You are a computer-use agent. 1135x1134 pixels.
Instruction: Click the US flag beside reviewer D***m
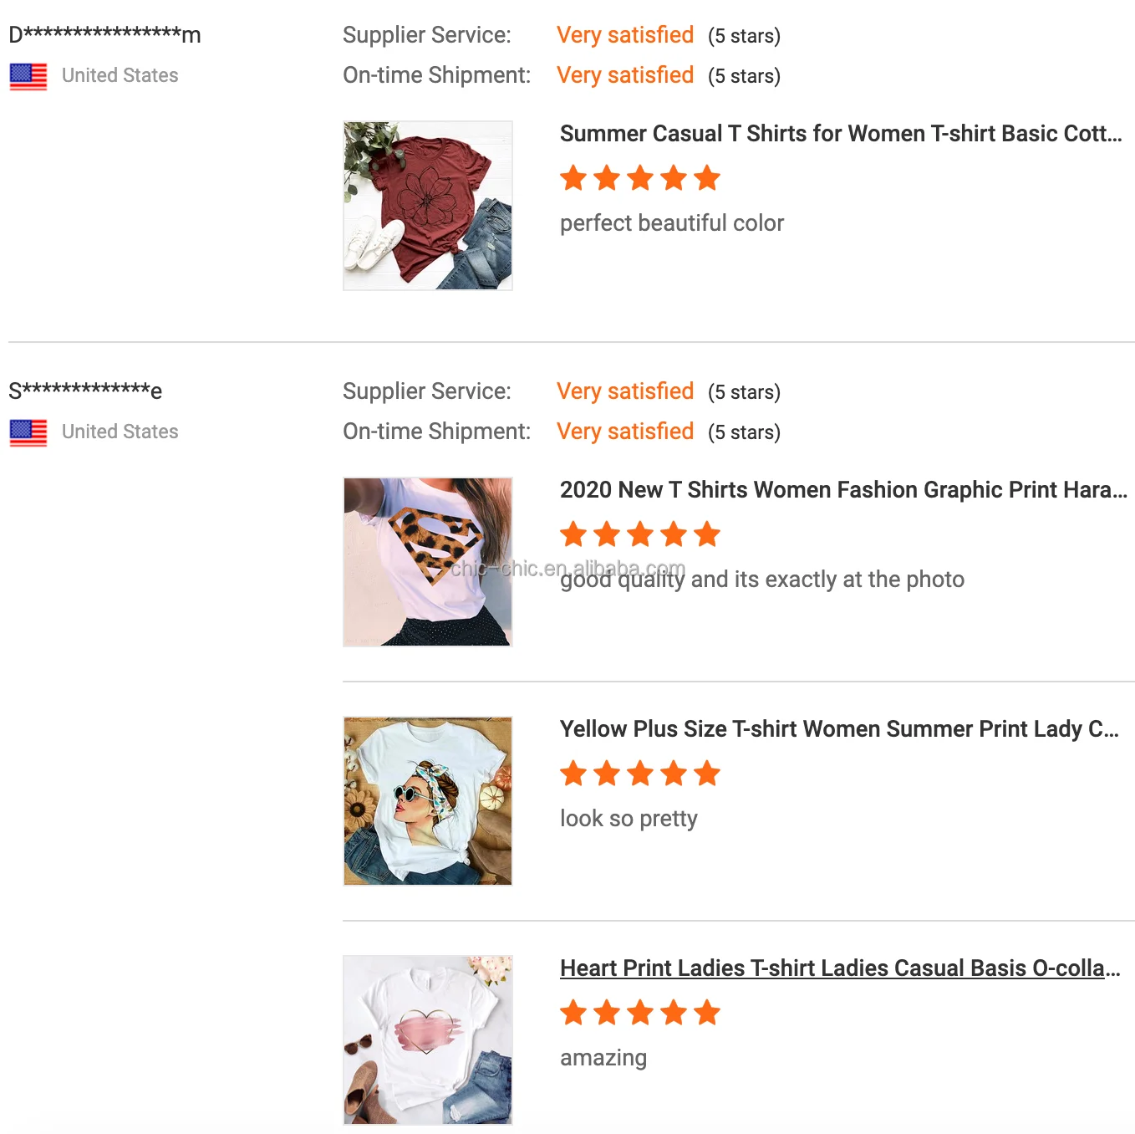tap(28, 76)
